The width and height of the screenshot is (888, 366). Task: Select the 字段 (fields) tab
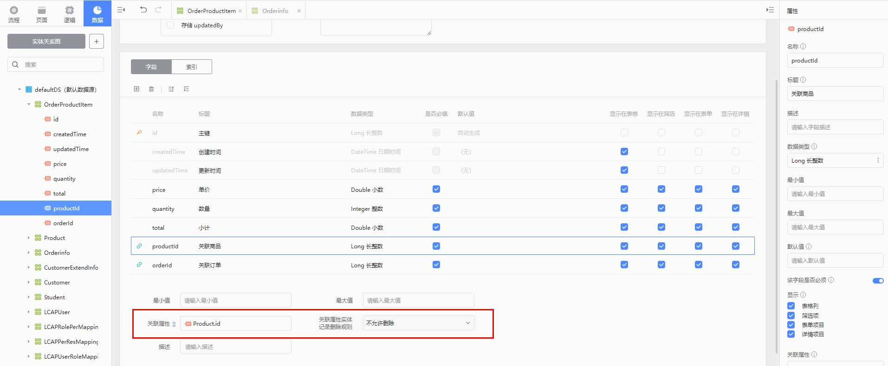click(x=151, y=67)
